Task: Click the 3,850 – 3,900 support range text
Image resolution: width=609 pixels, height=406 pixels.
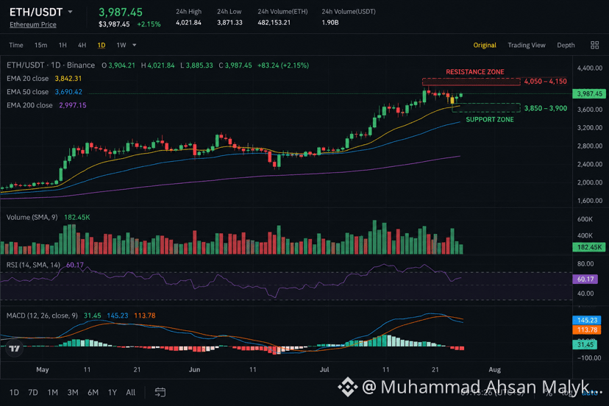Action: click(545, 108)
